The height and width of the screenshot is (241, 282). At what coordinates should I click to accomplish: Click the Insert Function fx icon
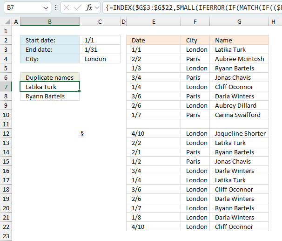coord(89,7)
